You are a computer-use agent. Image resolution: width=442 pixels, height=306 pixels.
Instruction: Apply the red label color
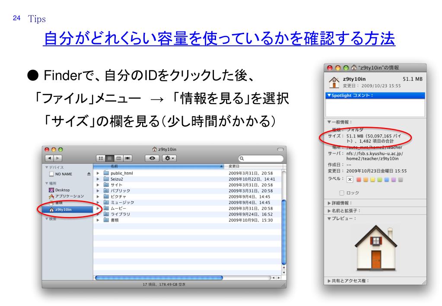pos(359,180)
